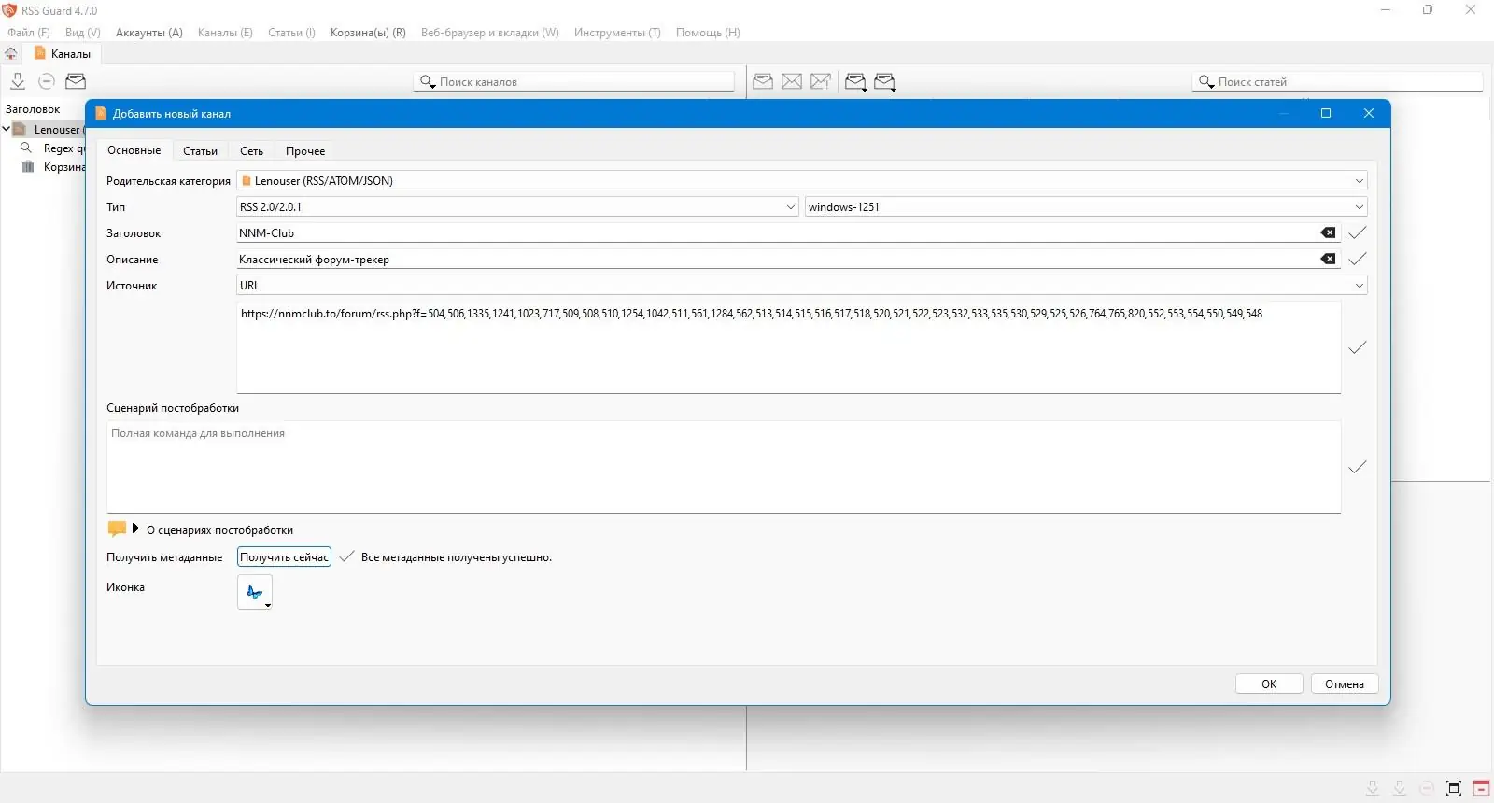The width and height of the screenshot is (1494, 803).
Task: Open the Помощь (H) menu
Action: point(708,33)
